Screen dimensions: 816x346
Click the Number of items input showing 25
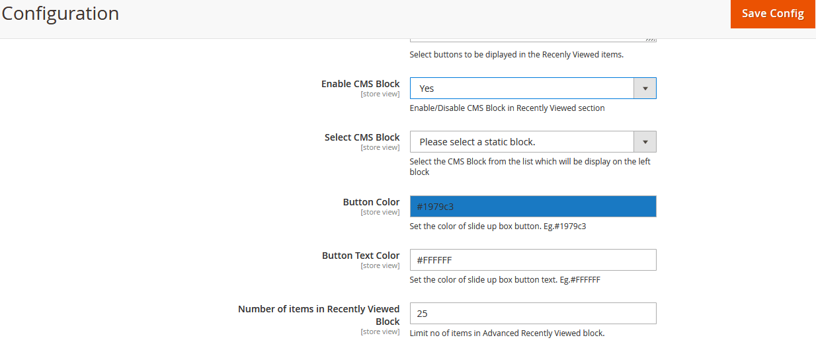(x=532, y=314)
